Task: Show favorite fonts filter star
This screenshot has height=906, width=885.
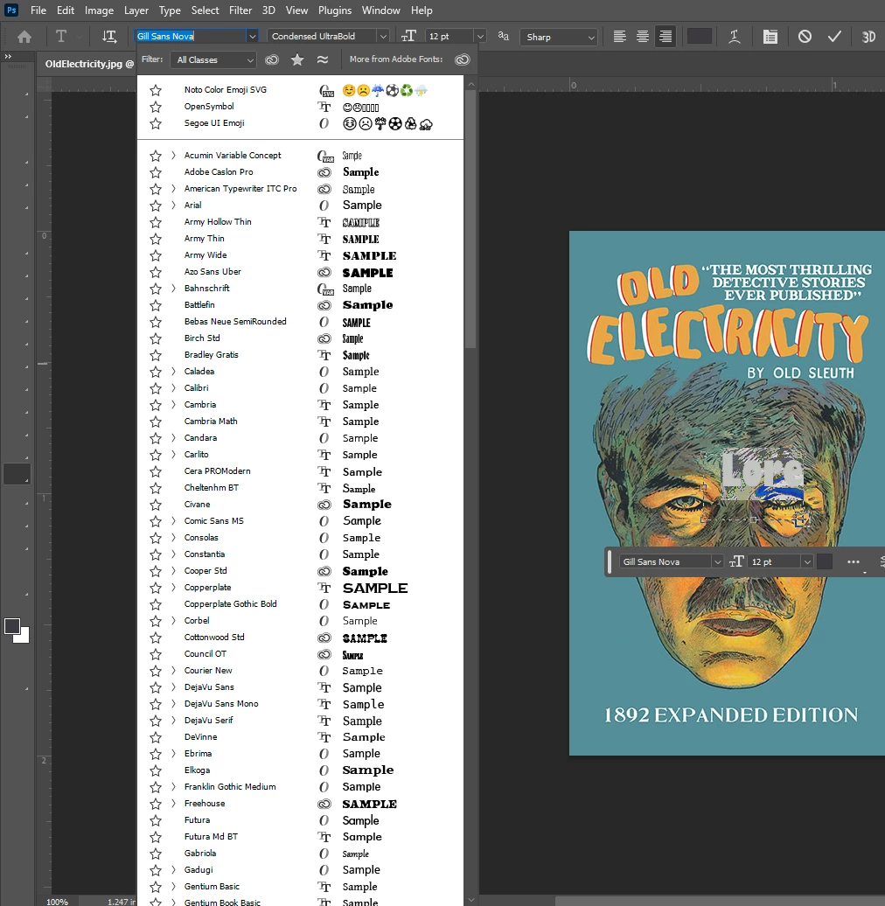Action: (x=297, y=59)
